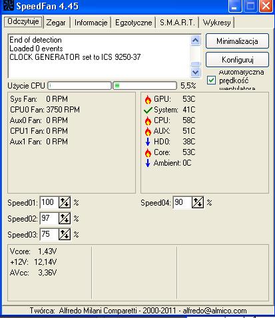Click the flame icon beside AUX temperature

pyautogui.click(x=148, y=131)
